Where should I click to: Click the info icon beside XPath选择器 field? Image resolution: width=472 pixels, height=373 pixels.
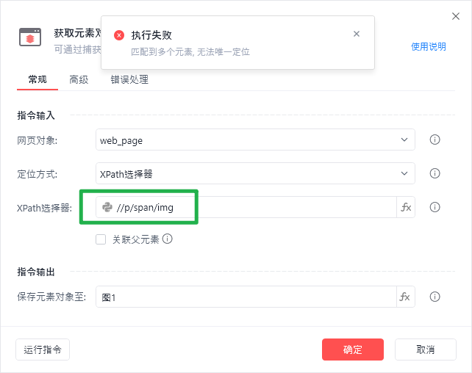tap(435, 207)
